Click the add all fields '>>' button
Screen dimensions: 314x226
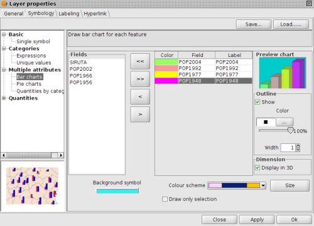click(x=140, y=79)
